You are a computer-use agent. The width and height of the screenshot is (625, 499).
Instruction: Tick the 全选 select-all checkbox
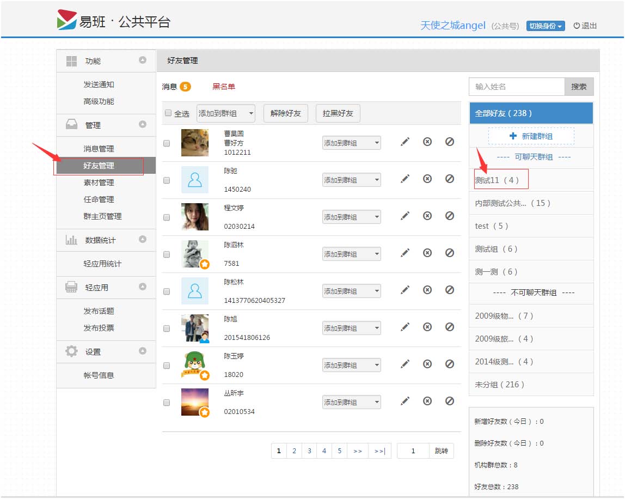click(x=168, y=113)
